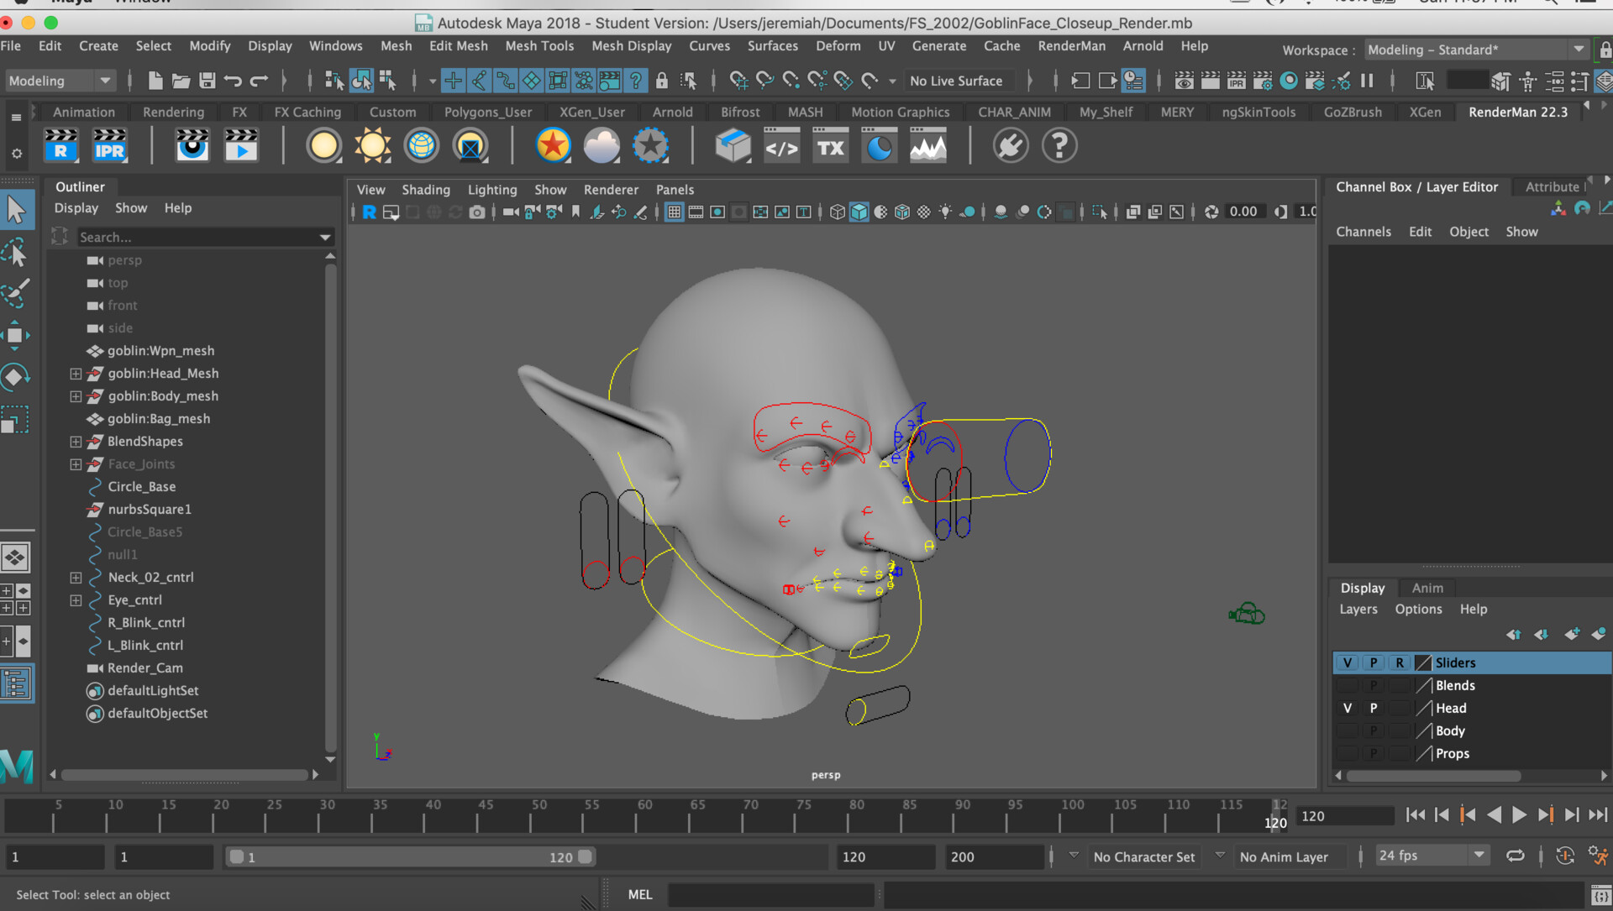Switch to the RenderMan 22.3 shelf tab
Screen dimensions: 1613x911
coord(1517,111)
